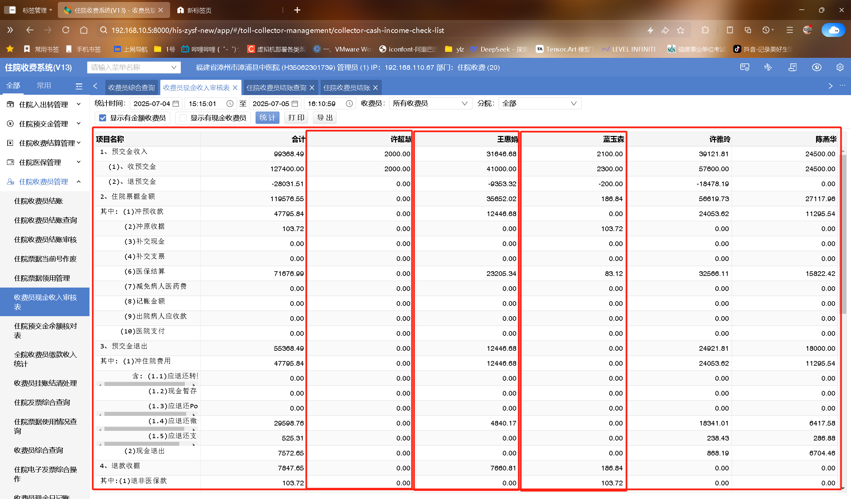851x499 pixels.
Task: Expand the 住院预交金管理 menu
Action: coord(44,124)
